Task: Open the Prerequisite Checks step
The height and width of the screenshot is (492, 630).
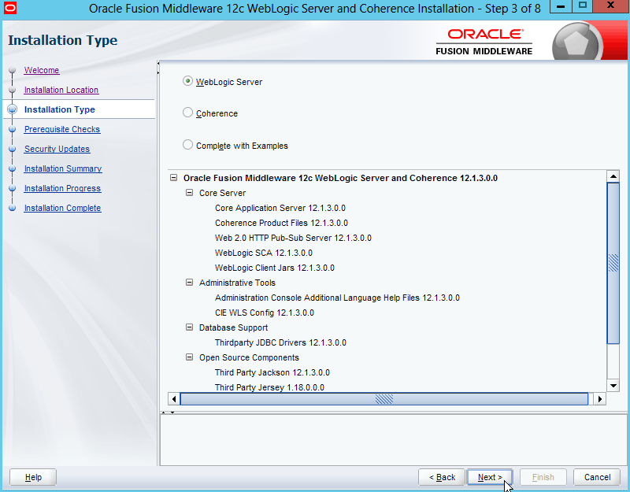Action: pyautogui.click(x=61, y=129)
